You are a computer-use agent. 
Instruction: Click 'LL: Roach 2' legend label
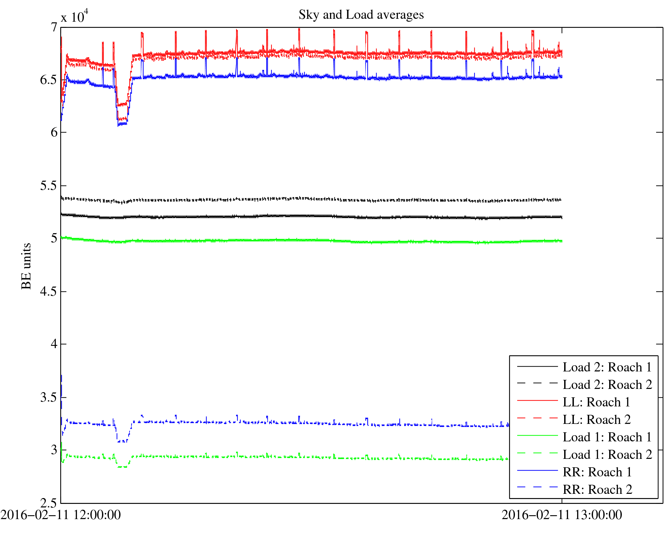pos(596,420)
